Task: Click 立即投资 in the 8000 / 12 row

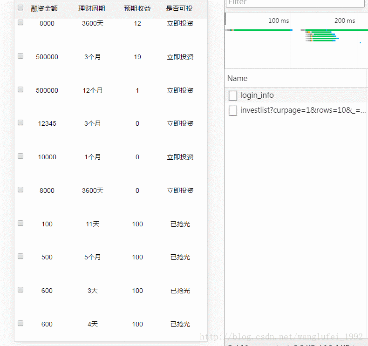Action: pos(180,23)
